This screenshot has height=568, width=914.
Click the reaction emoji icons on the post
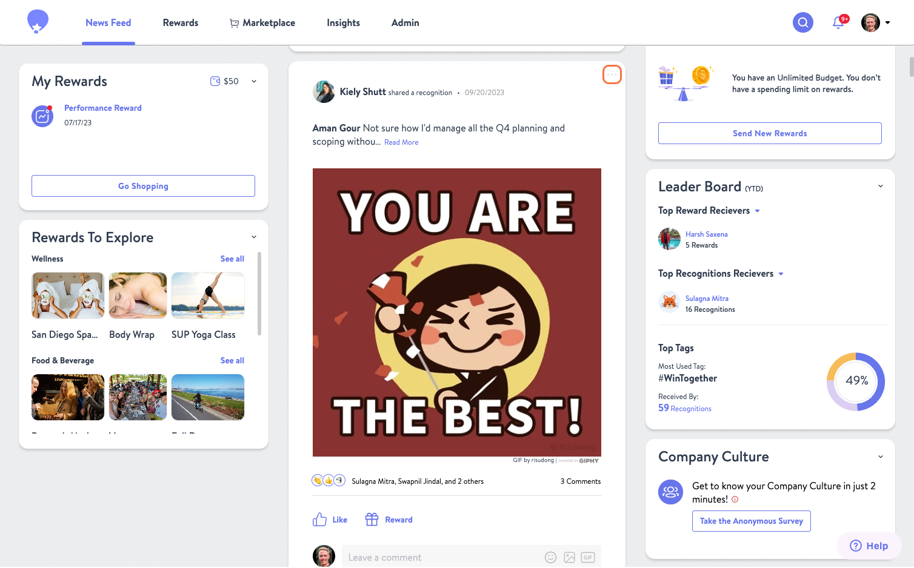[329, 480]
